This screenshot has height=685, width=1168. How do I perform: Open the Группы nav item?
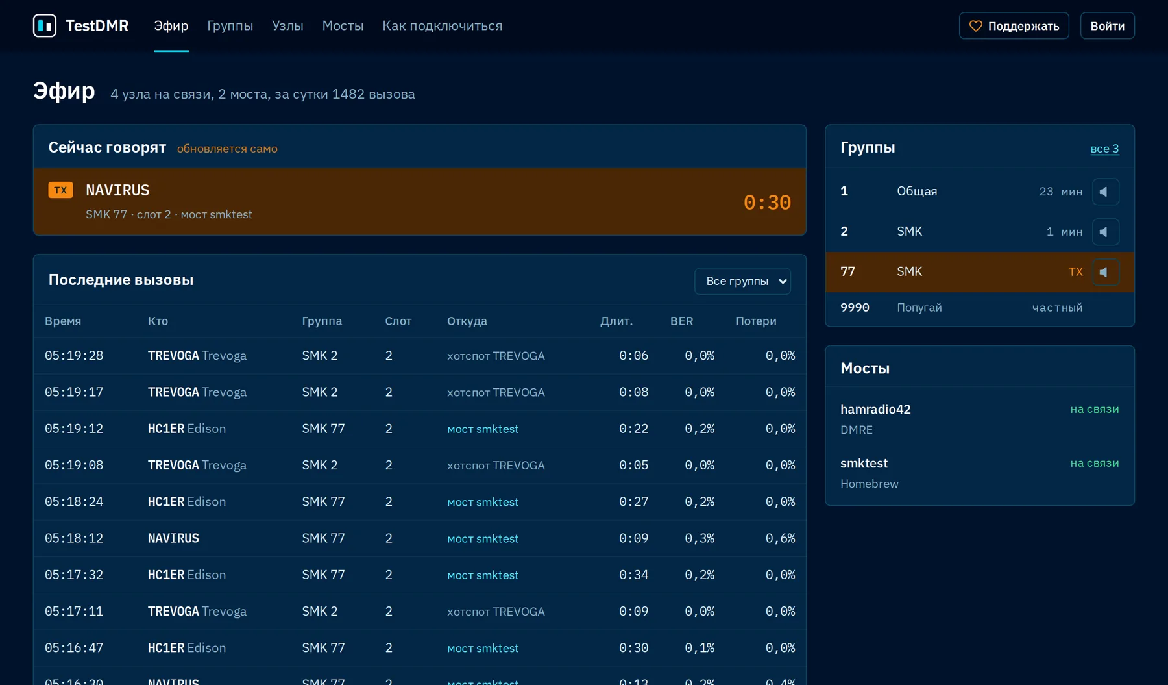pos(230,26)
